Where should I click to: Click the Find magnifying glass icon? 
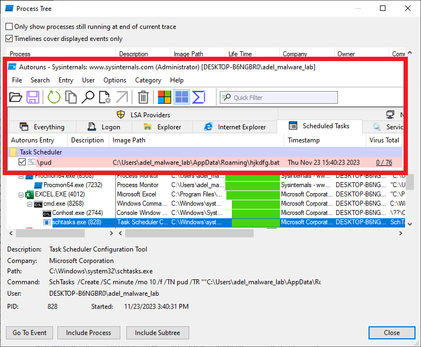tap(88, 97)
